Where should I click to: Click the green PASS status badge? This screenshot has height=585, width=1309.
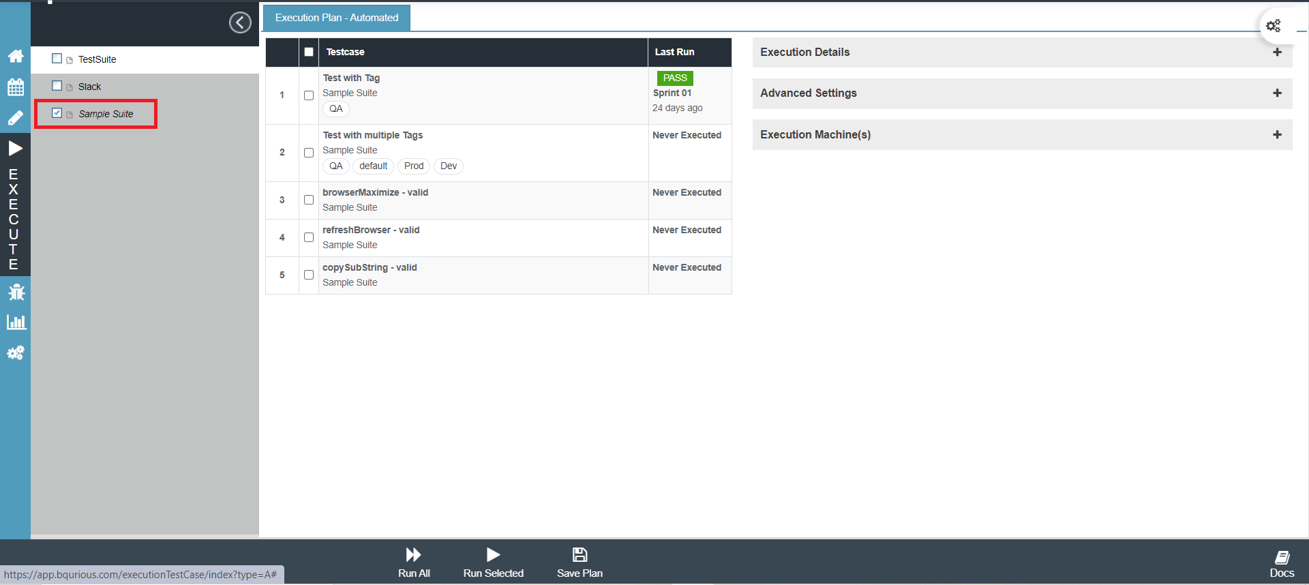(675, 78)
